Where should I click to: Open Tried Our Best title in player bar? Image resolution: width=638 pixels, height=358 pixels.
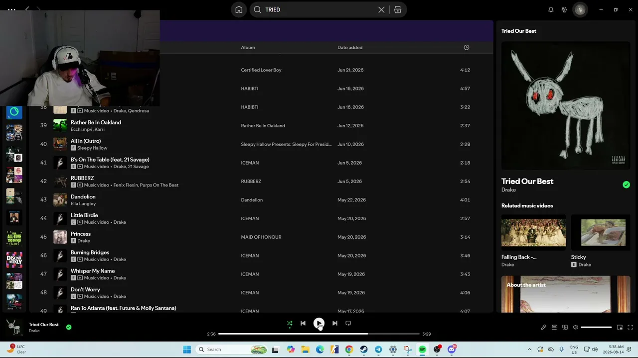click(x=44, y=325)
